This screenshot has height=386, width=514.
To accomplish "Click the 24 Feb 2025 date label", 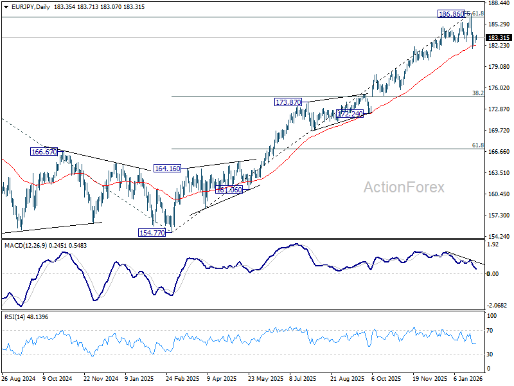I will pyautogui.click(x=182, y=378).
